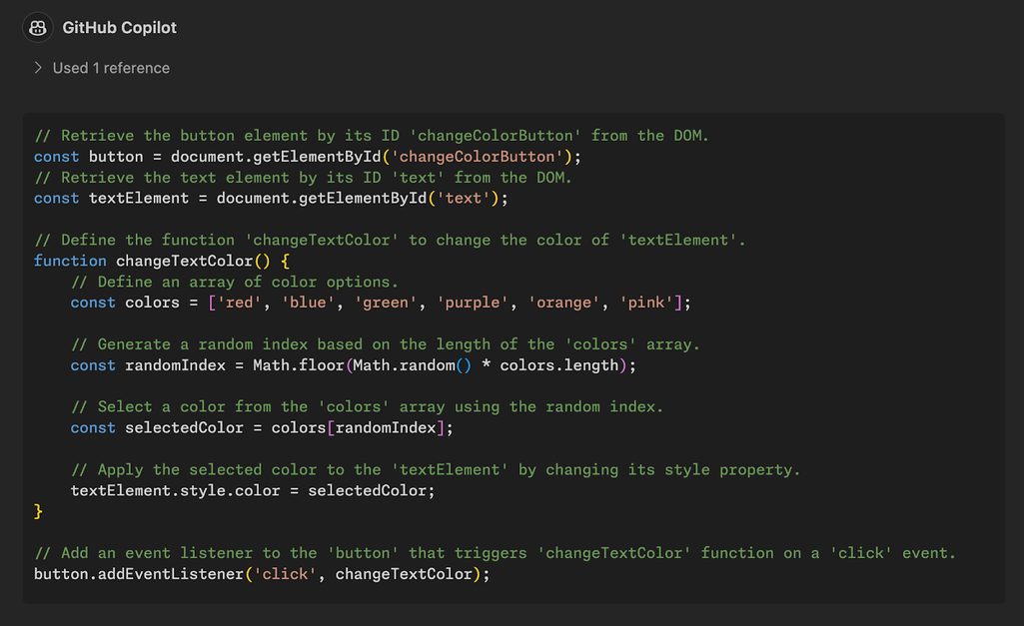This screenshot has height=626, width=1024.
Task: Click the 'red' string in colors array
Action: (x=239, y=303)
